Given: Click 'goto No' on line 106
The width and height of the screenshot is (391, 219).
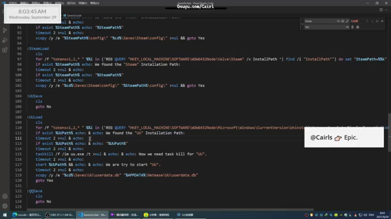Looking at the screenshot, I should click(43, 107).
